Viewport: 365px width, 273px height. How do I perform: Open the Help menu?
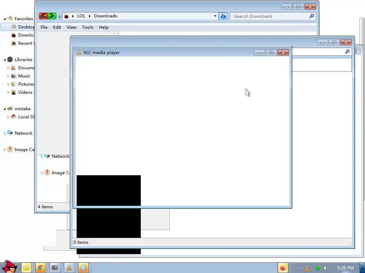click(x=104, y=27)
